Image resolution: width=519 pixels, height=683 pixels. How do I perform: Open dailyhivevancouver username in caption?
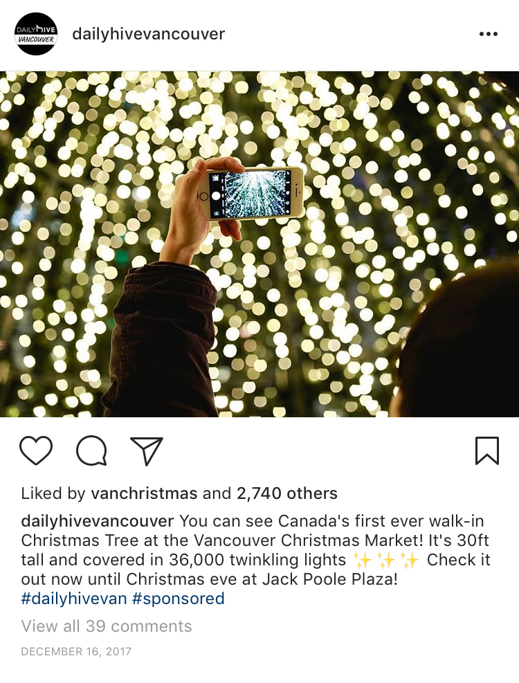(98, 521)
